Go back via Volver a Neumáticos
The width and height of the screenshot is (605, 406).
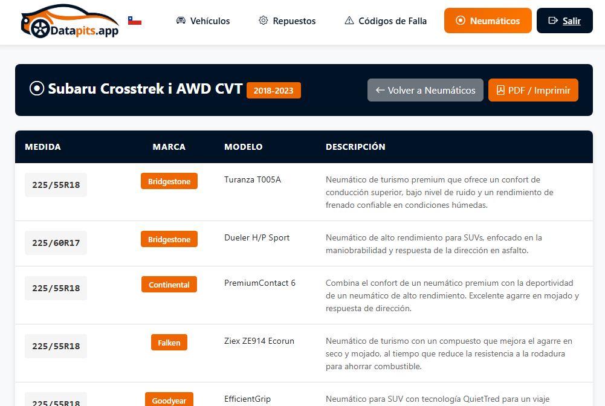coord(425,90)
